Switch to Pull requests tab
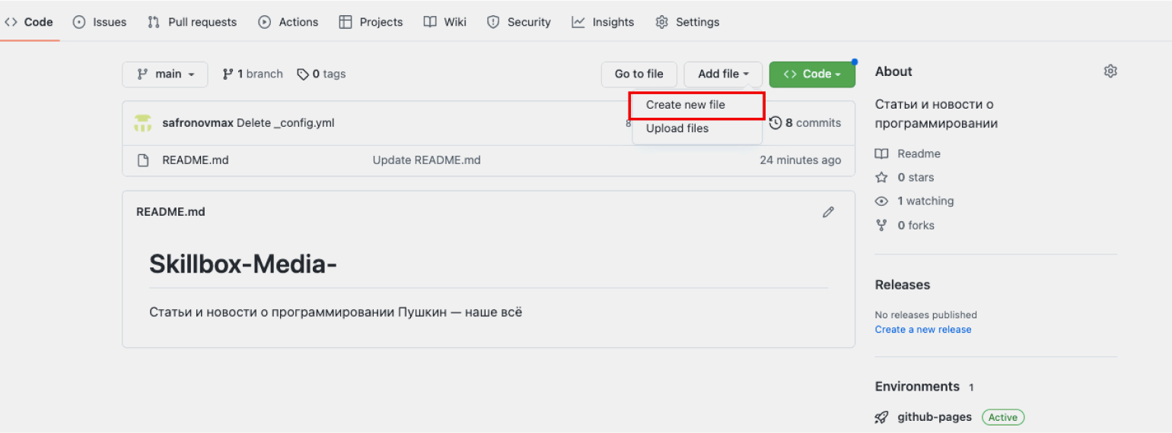The width and height of the screenshot is (1172, 433). pyautogui.click(x=192, y=22)
